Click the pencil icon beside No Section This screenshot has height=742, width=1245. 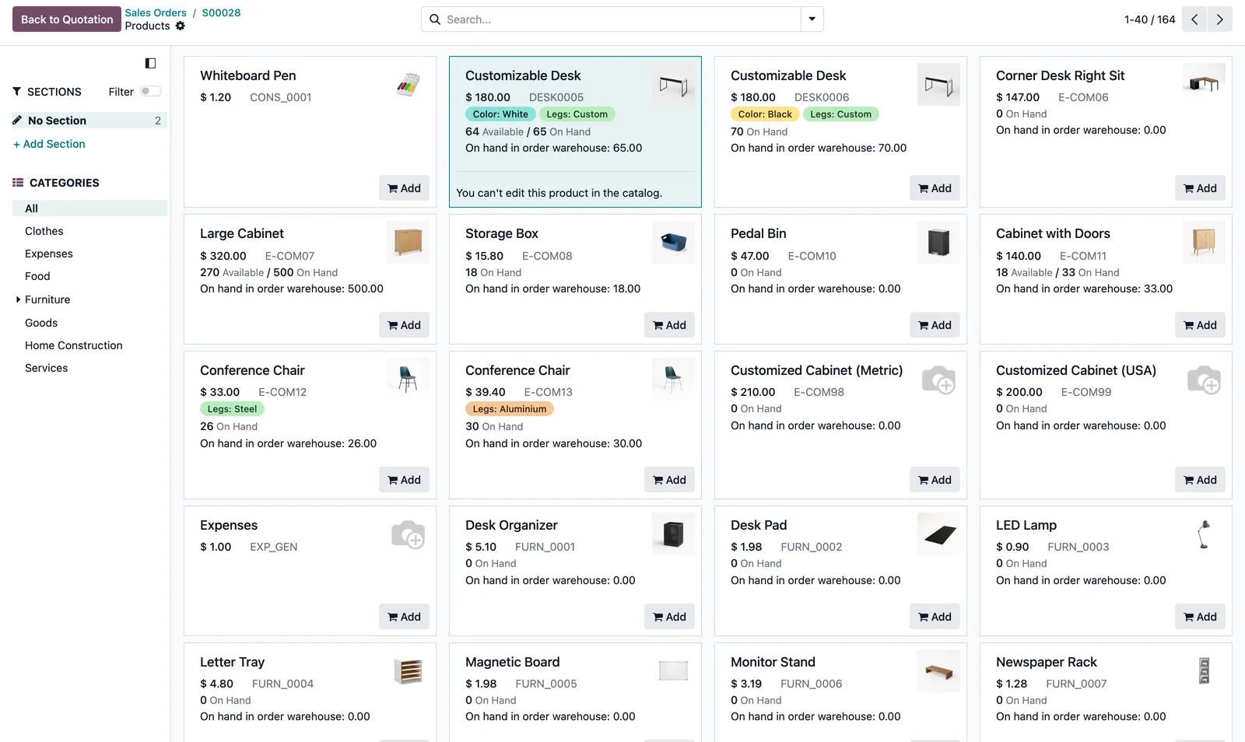click(17, 120)
